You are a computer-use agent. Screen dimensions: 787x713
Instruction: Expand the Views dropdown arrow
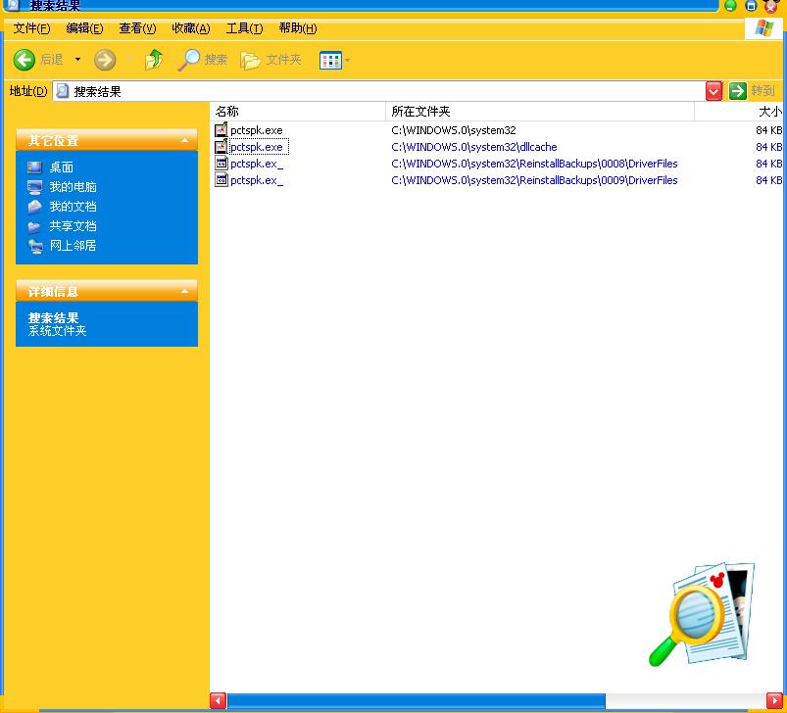pos(347,60)
